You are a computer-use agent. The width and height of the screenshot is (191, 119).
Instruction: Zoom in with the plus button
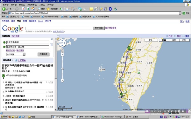[62, 55]
